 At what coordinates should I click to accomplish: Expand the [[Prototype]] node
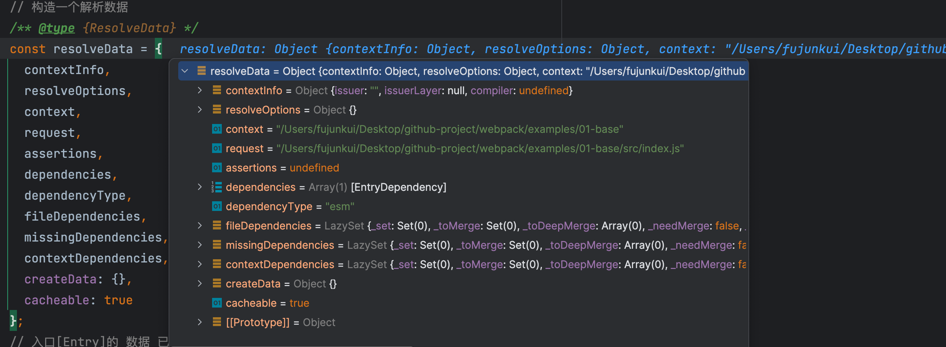pos(200,322)
